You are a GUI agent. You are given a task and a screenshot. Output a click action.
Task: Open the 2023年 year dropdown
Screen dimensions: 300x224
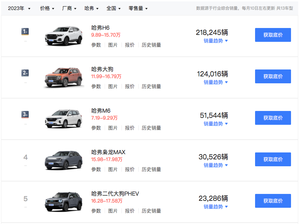pyautogui.click(x=19, y=8)
